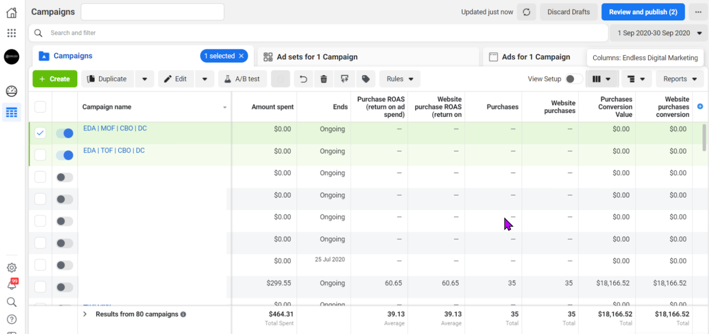Open the EDA | MOF | CBO | DC campaign link

[x=115, y=129]
